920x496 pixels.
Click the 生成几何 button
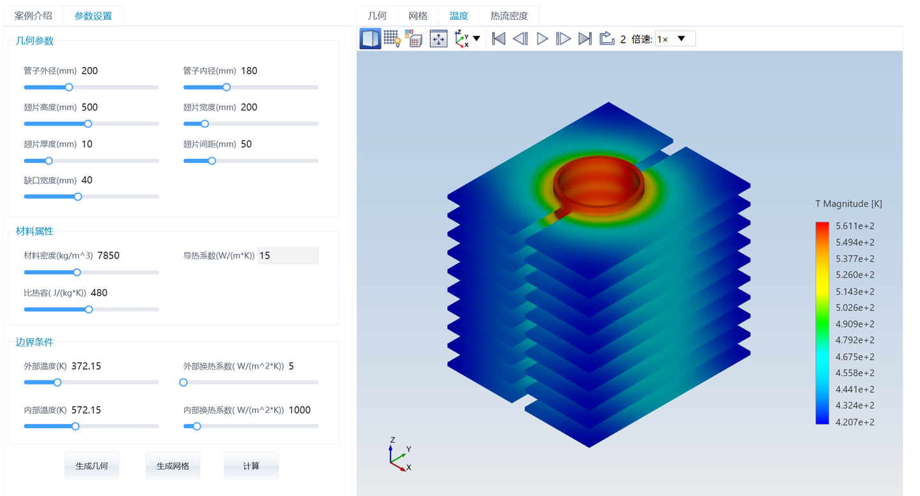pyautogui.click(x=91, y=466)
